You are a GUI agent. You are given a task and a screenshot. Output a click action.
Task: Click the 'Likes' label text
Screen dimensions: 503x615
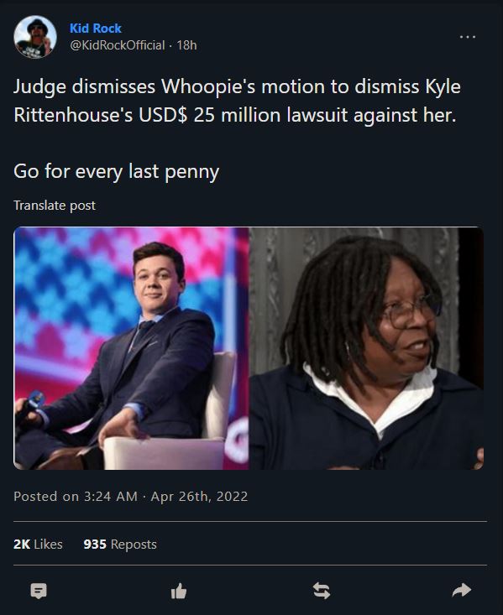[x=49, y=544]
